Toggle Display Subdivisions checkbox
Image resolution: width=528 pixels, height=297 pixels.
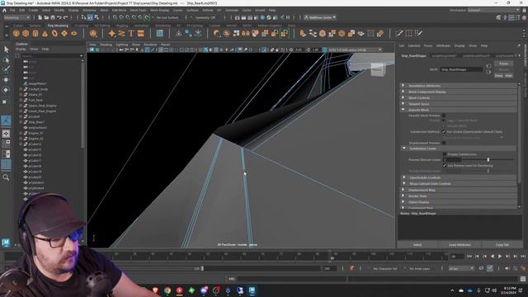pos(445,154)
